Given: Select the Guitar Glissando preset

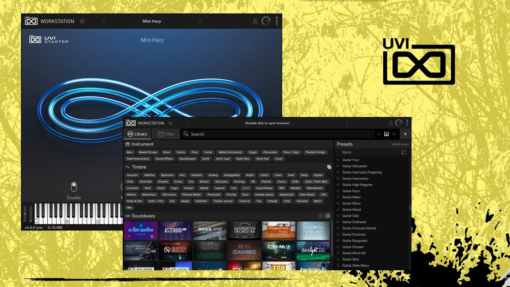Looking at the screenshot, I should [355, 166].
